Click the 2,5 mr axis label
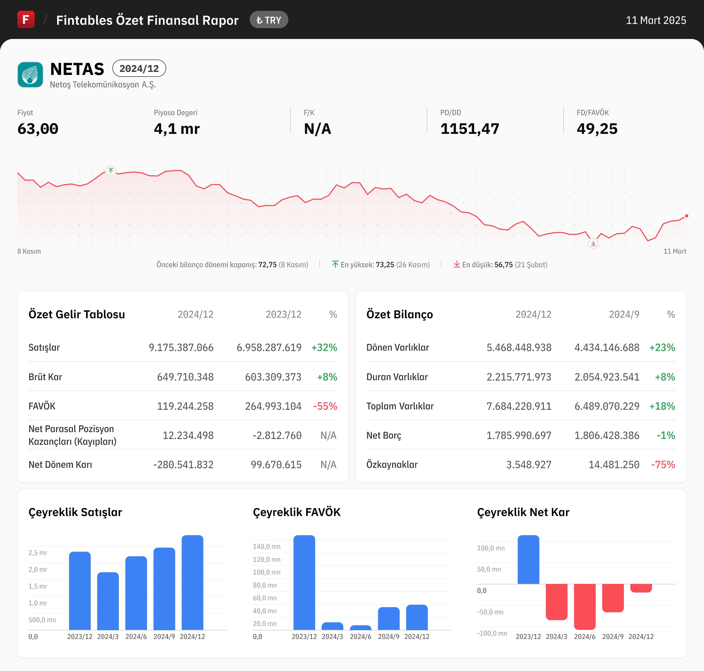704x671 pixels. (38, 552)
